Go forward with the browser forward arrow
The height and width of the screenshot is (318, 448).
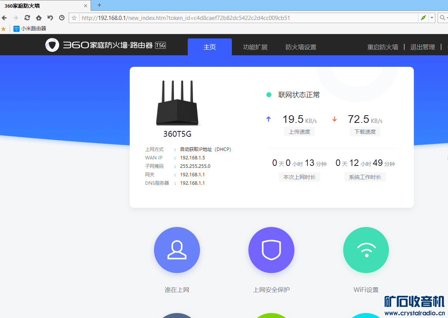pyautogui.click(x=16, y=18)
